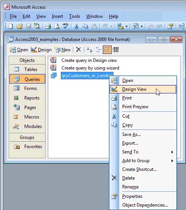Choose Cut from the context menu
186x210 pixels.
(x=143, y=116)
